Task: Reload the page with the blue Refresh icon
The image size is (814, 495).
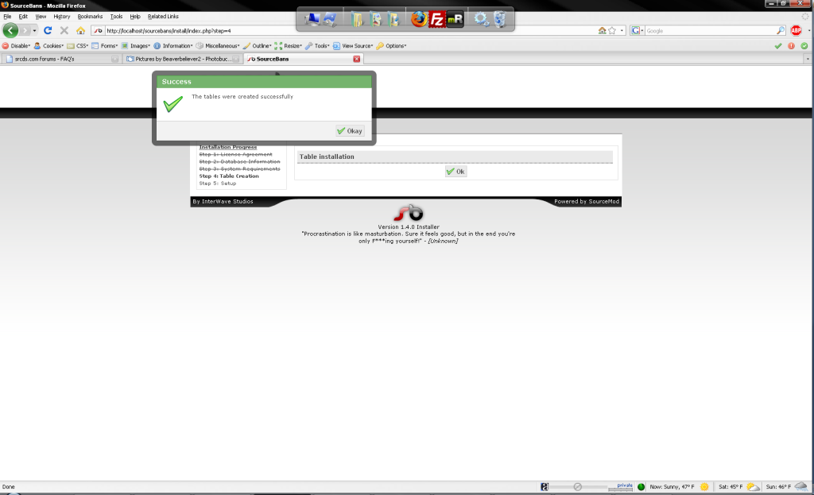Action: 48,31
